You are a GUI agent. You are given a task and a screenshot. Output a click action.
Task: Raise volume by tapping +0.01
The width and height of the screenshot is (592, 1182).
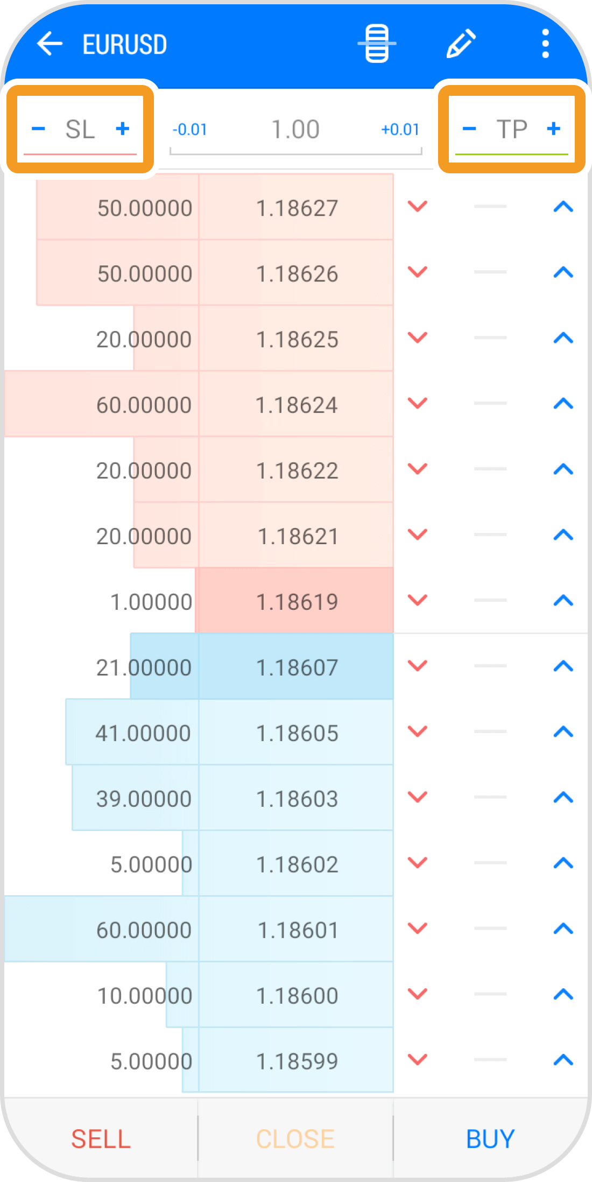tap(400, 130)
